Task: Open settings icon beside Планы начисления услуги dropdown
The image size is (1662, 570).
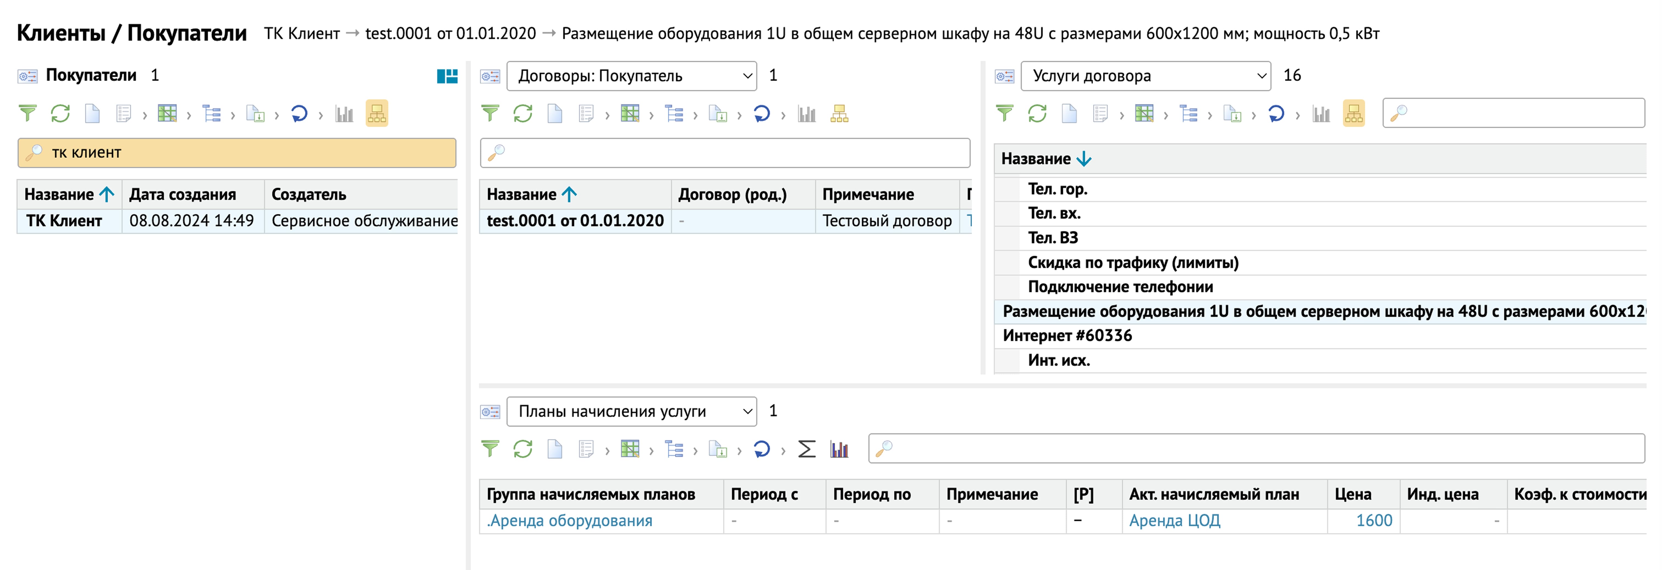Action: click(490, 412)
